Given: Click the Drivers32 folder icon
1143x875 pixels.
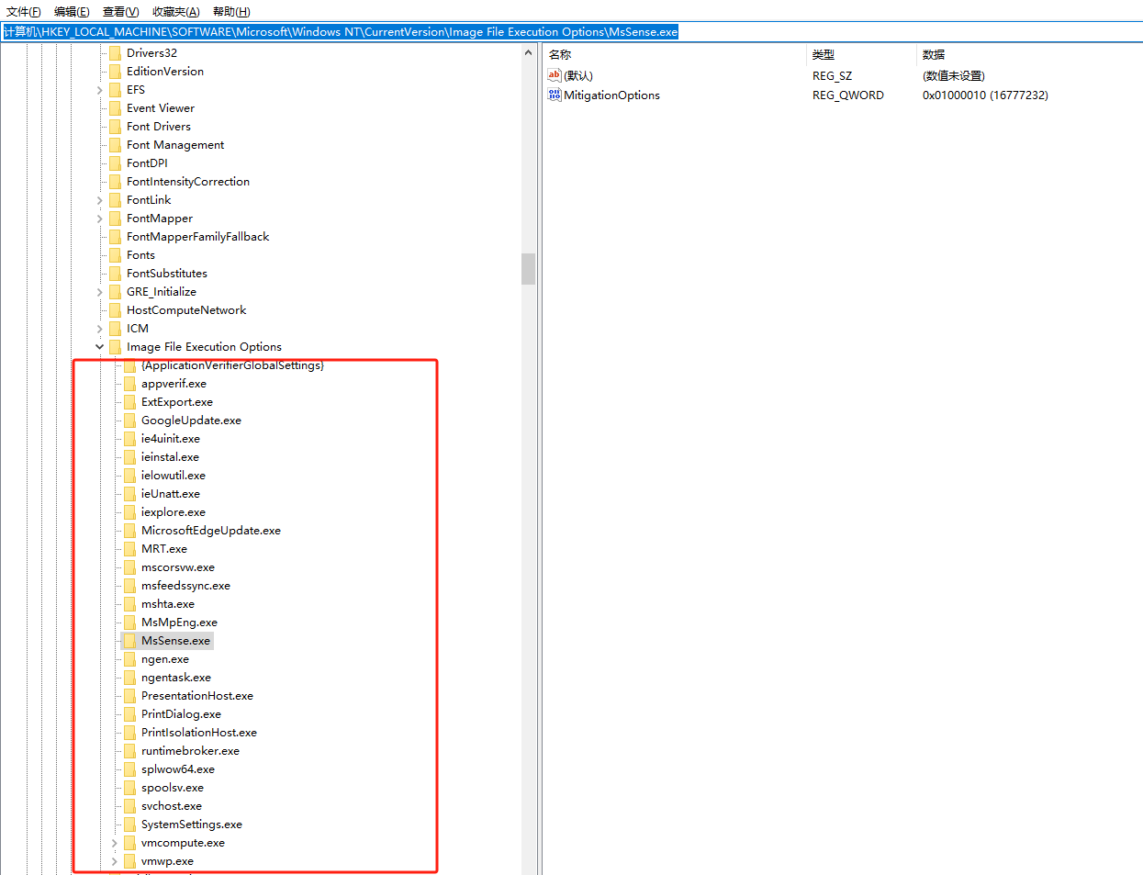Looking at the screenshot, I should point(115,52).
